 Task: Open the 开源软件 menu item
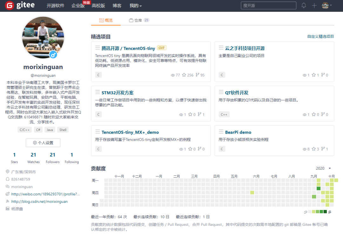(x=55, y=6)
